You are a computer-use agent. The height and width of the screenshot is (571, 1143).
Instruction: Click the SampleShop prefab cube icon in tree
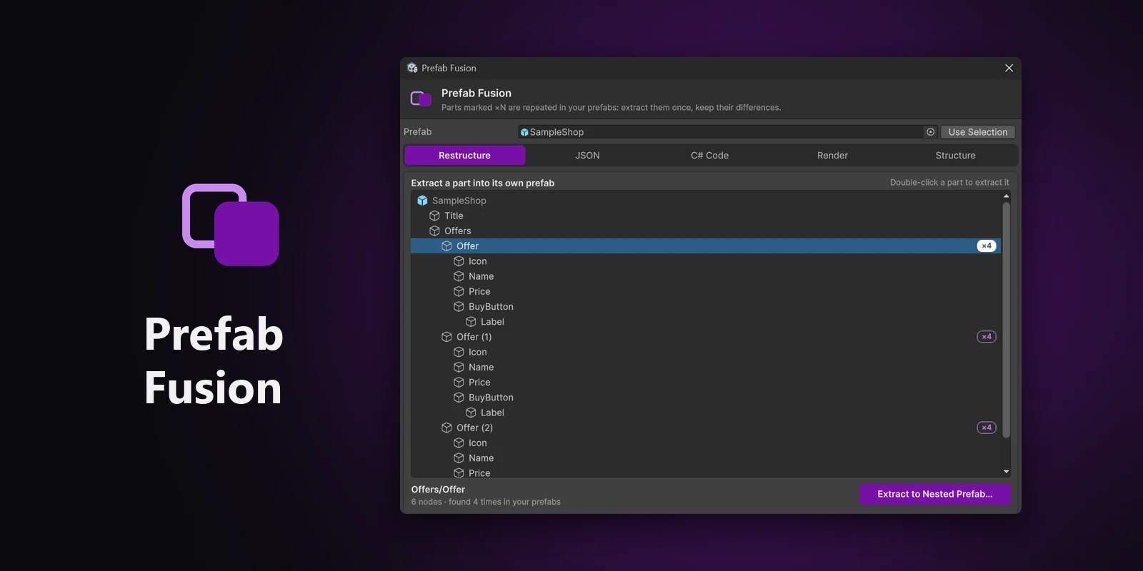click(422, 201)
